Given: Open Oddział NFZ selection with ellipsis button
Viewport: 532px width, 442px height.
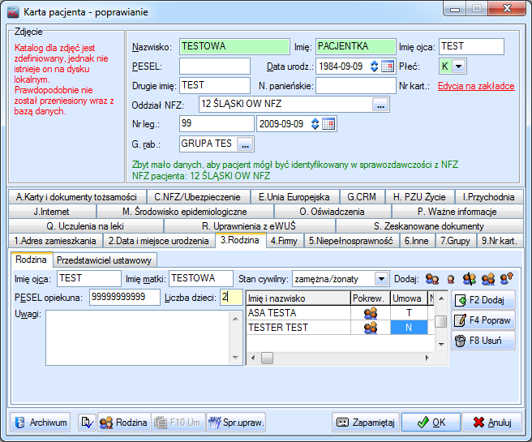Looking at the screenshot, I should 380,105.
